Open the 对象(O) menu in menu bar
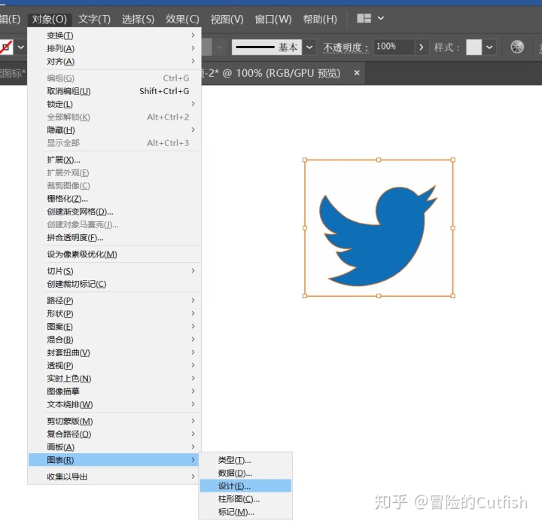The height and width of the screenshot is (524, 542). 50,19
